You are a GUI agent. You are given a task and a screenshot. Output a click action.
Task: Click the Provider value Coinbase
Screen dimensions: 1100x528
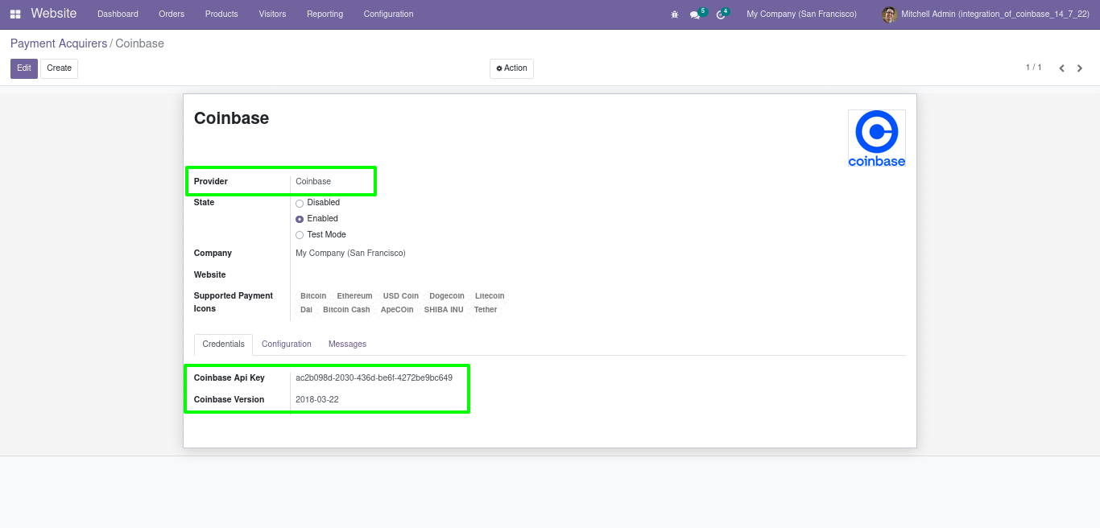click(x=313, y=182)
